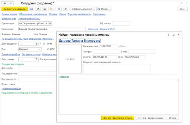Click the Изменить ФИО link
Viewport: 190px width, 125px height.
107,29
